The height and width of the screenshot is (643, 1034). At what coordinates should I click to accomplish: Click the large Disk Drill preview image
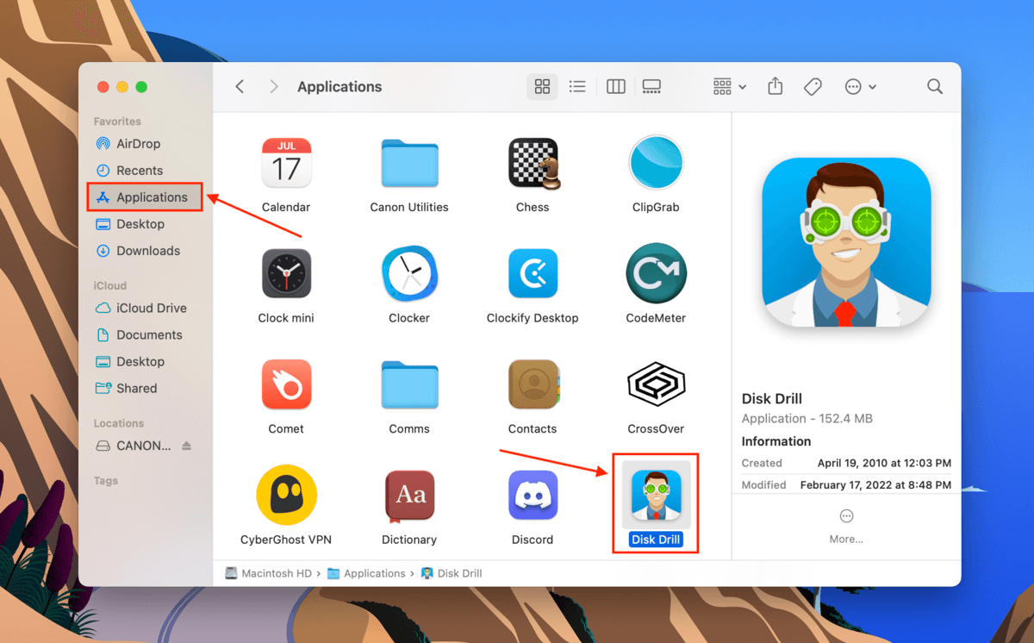[846, 242]
